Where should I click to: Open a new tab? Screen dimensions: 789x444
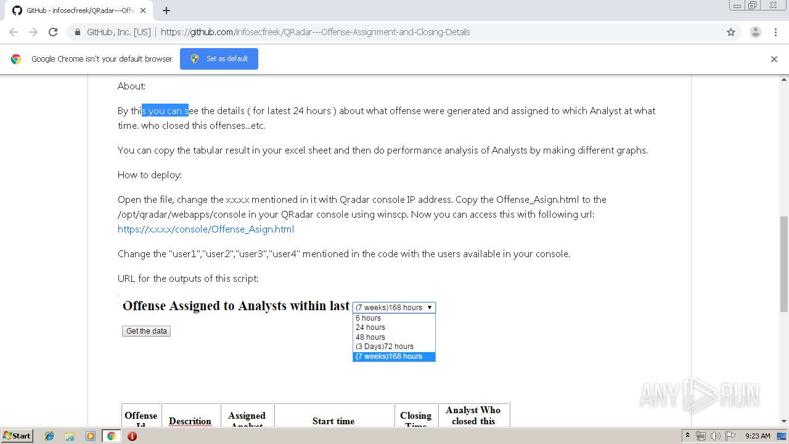pos(166,10)
